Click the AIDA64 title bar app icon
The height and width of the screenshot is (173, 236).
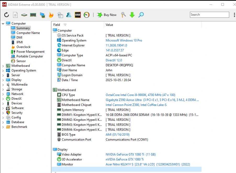[x=4, y=4]
